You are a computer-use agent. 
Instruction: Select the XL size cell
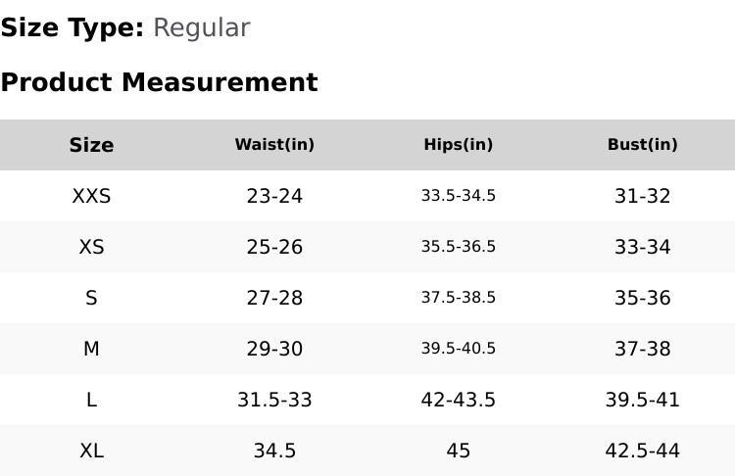91,451
